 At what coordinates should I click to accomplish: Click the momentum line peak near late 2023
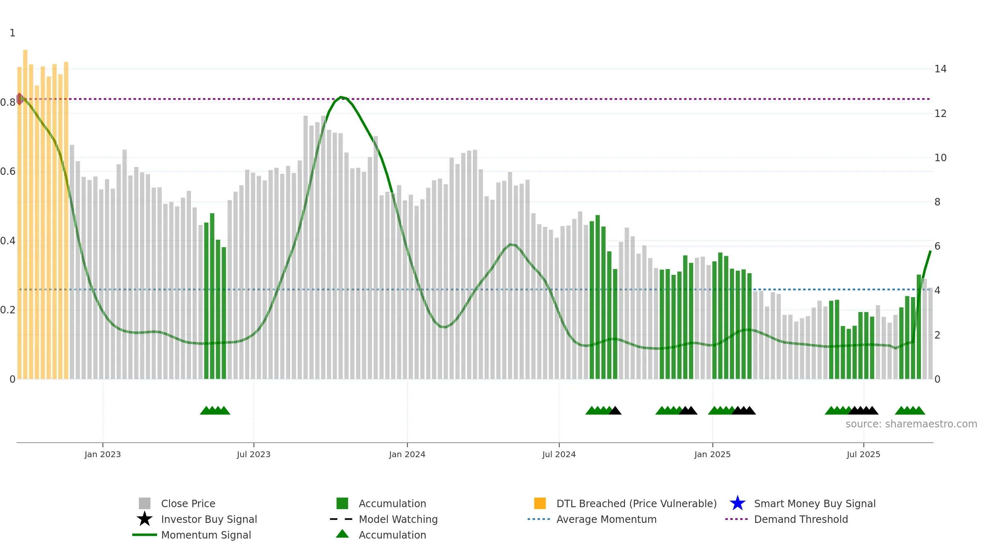tap(341, 97)
